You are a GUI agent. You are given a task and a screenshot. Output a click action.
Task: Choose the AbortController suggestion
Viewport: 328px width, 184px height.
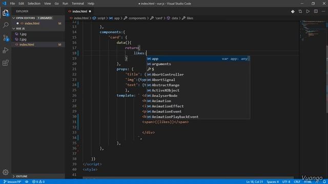tap(198, 75)
